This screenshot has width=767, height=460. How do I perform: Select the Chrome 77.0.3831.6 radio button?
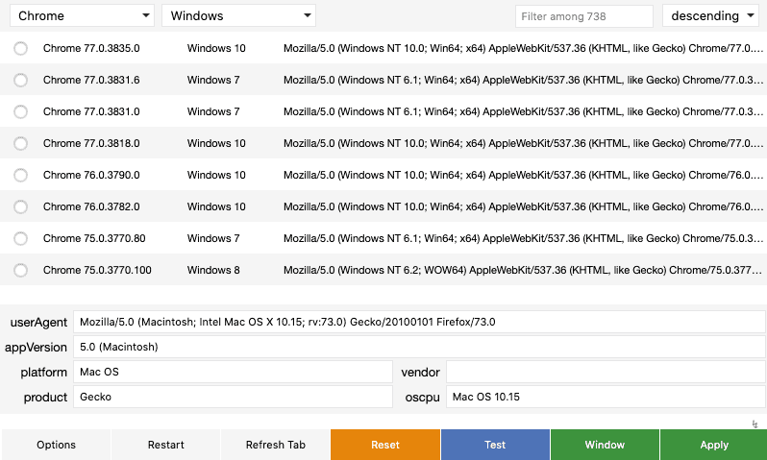(20, 80)
